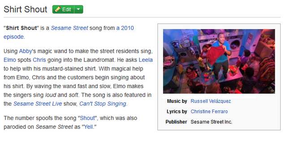This screenshot has width=287, height=161.
Task: Follow the "Yell" link
Action: click(x=88, y=127)
